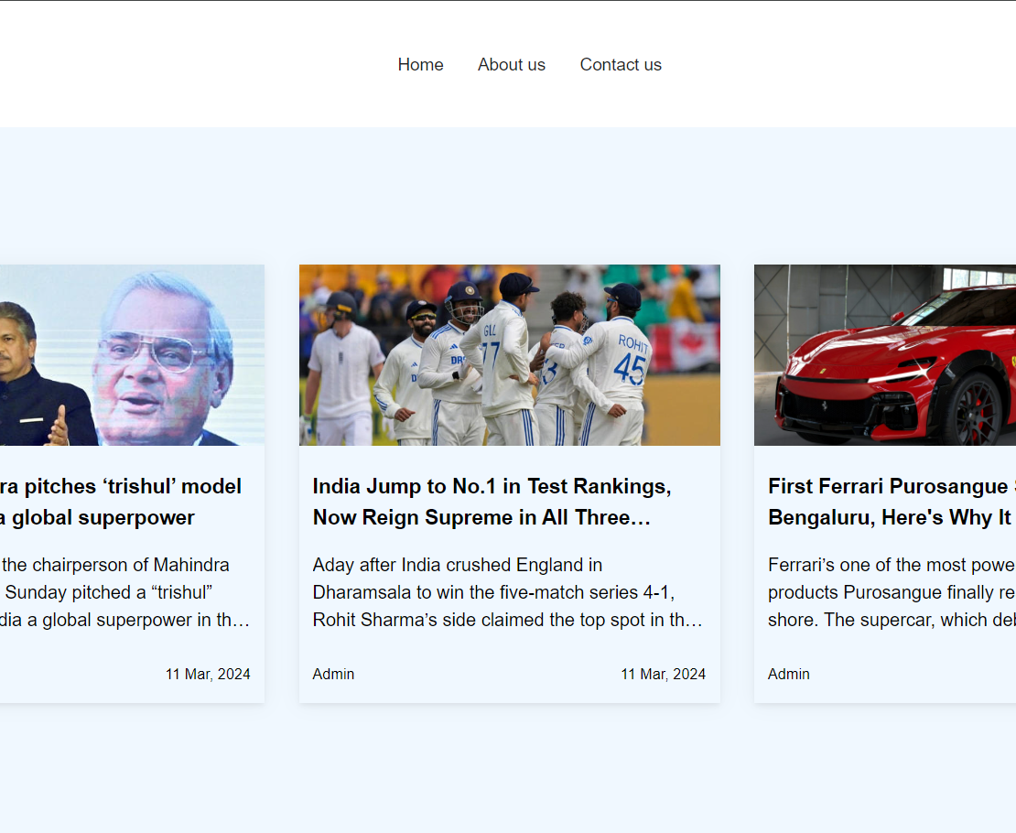Image resolution: width=1016 pixels, height=833 pixels.
Task: Click Admin author on the Ferrari article
Action: (x=788, y=674)
